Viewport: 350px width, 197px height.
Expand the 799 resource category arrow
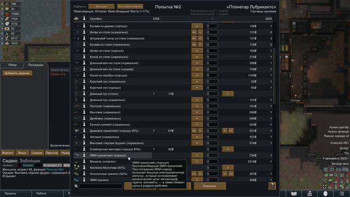coord(2,4)
